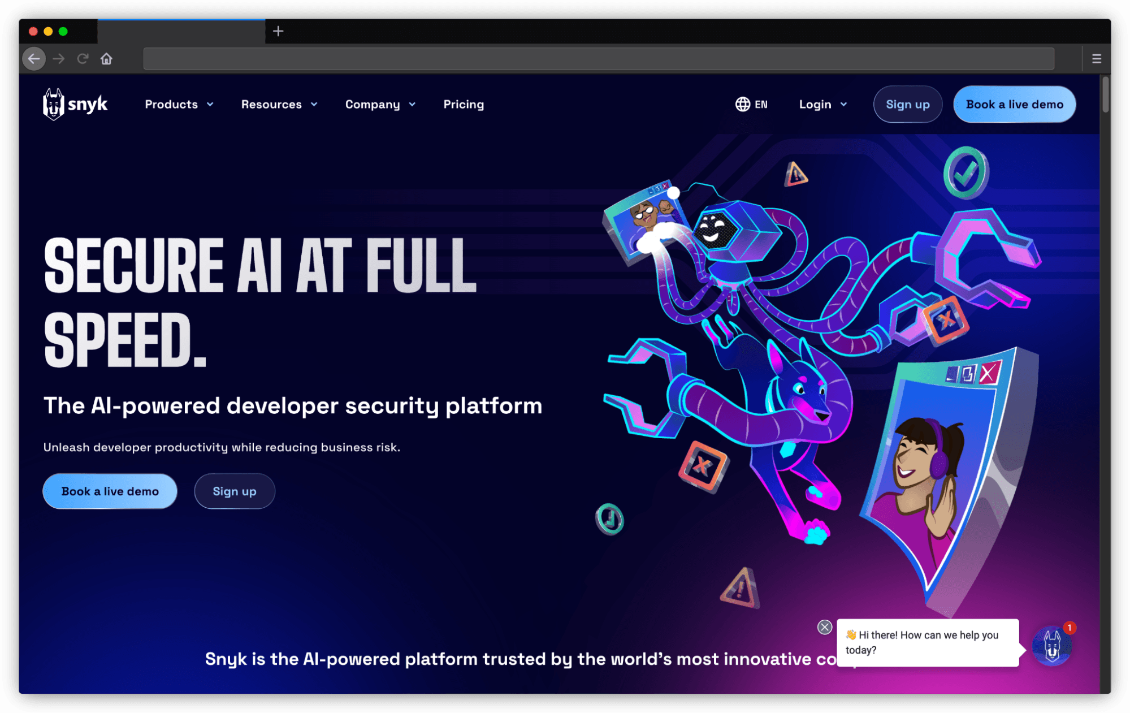Open the Login dropdown
The image size is (1130, 713).
823,104
